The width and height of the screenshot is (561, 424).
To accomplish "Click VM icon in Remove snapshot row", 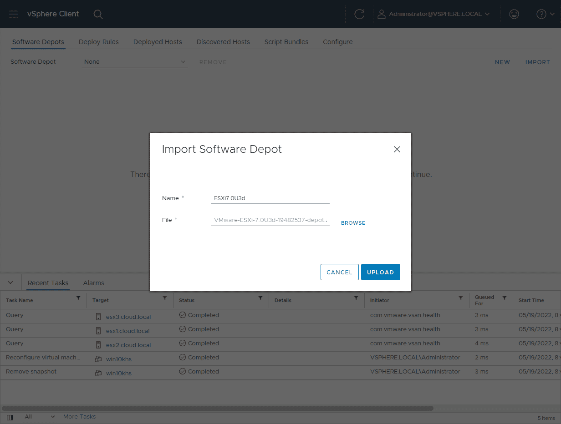I will [98, 373].
